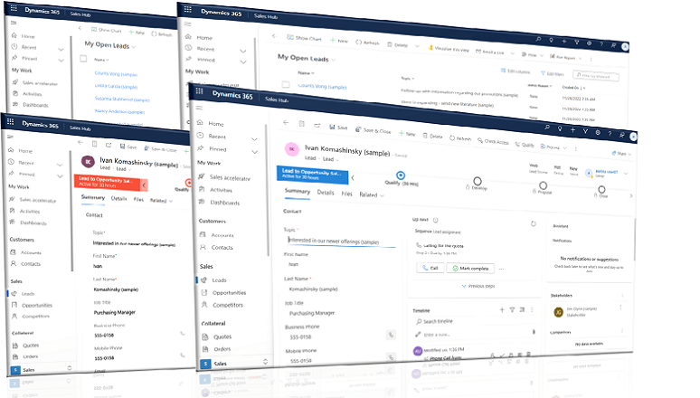This screenshot has width=700, height=398.
Task: Select the Develop stage in the process bar
Action: (x=477, y=182)
